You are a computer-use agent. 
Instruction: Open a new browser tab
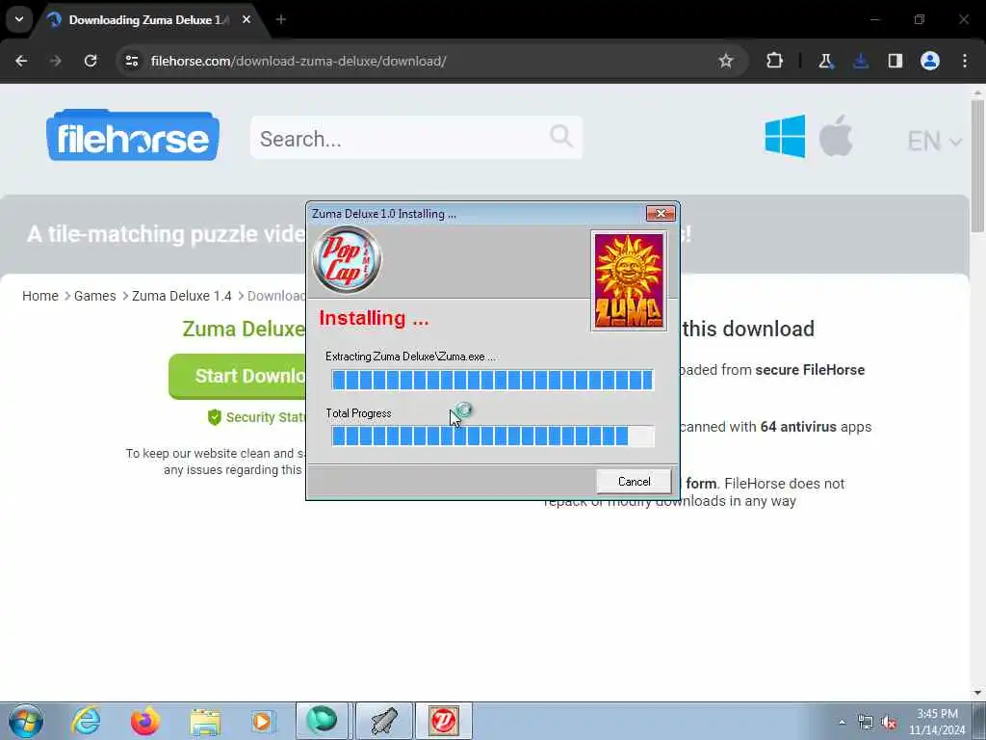280,20
